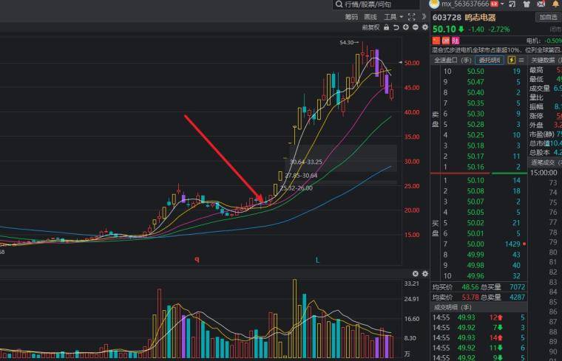Click the pink 陆 tag icon
The image size is (562, 361).
tap(456, 41)
